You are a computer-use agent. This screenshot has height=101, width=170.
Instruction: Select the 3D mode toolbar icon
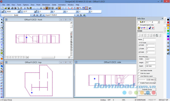click(59, 8)
